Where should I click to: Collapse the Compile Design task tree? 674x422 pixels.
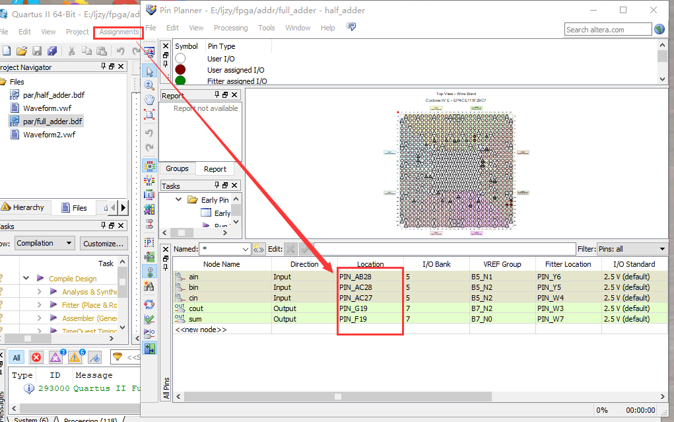(x=26, y=278)
